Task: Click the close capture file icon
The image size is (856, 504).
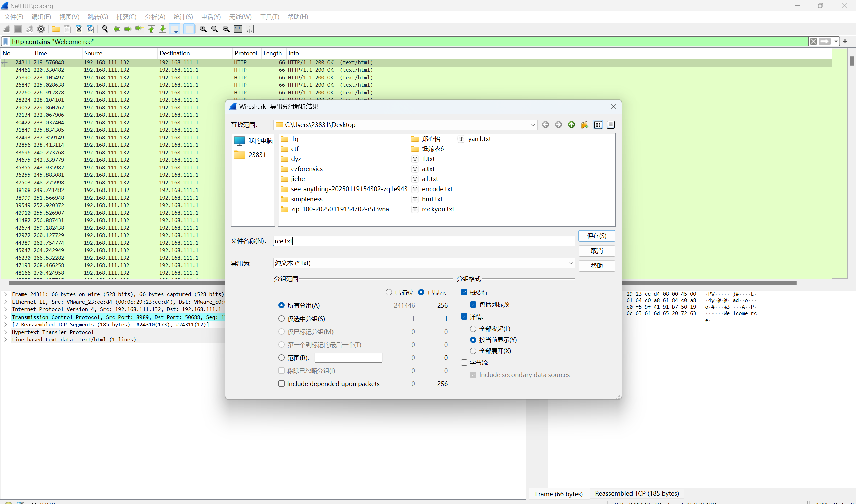Action: [x=79, y=29]
